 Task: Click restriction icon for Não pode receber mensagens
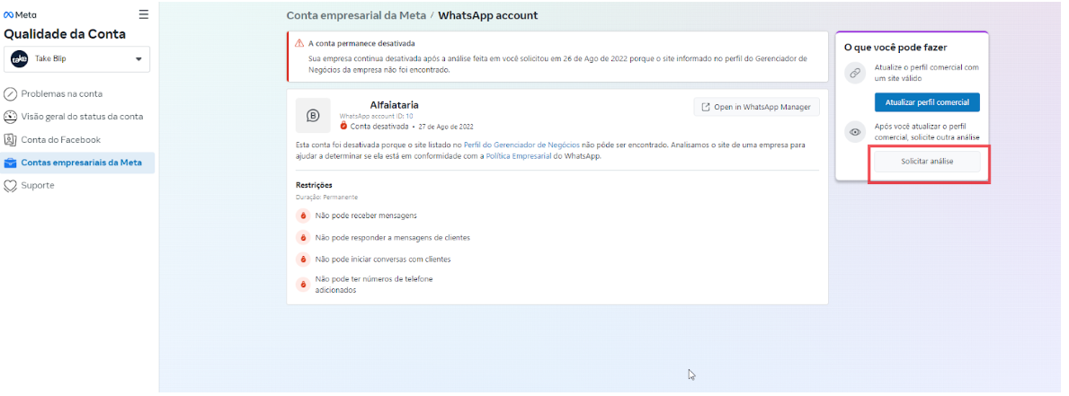[x=303, y=216]
